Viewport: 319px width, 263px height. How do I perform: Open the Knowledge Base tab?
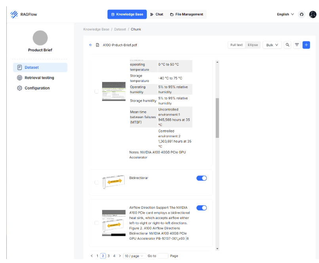127,14
